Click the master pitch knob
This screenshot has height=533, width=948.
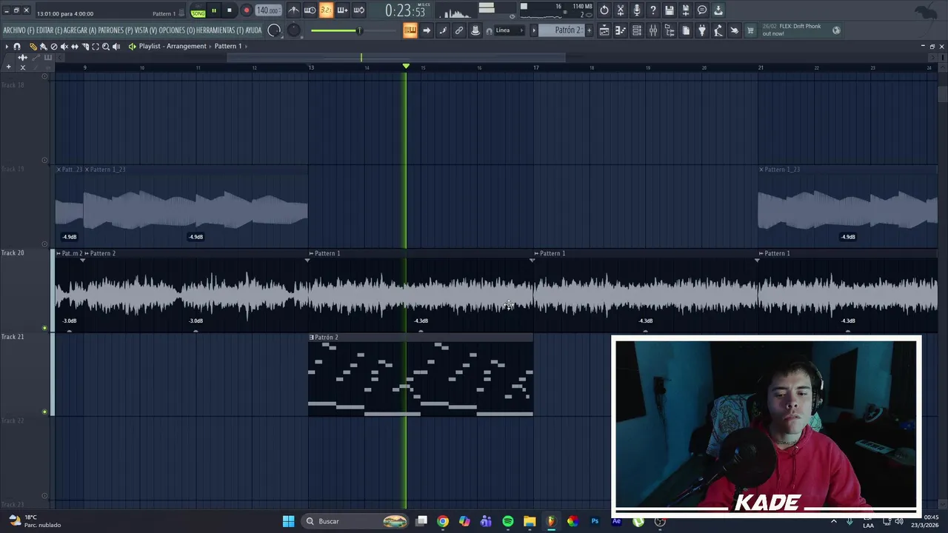pyautogui.click(x=294, y=30)
